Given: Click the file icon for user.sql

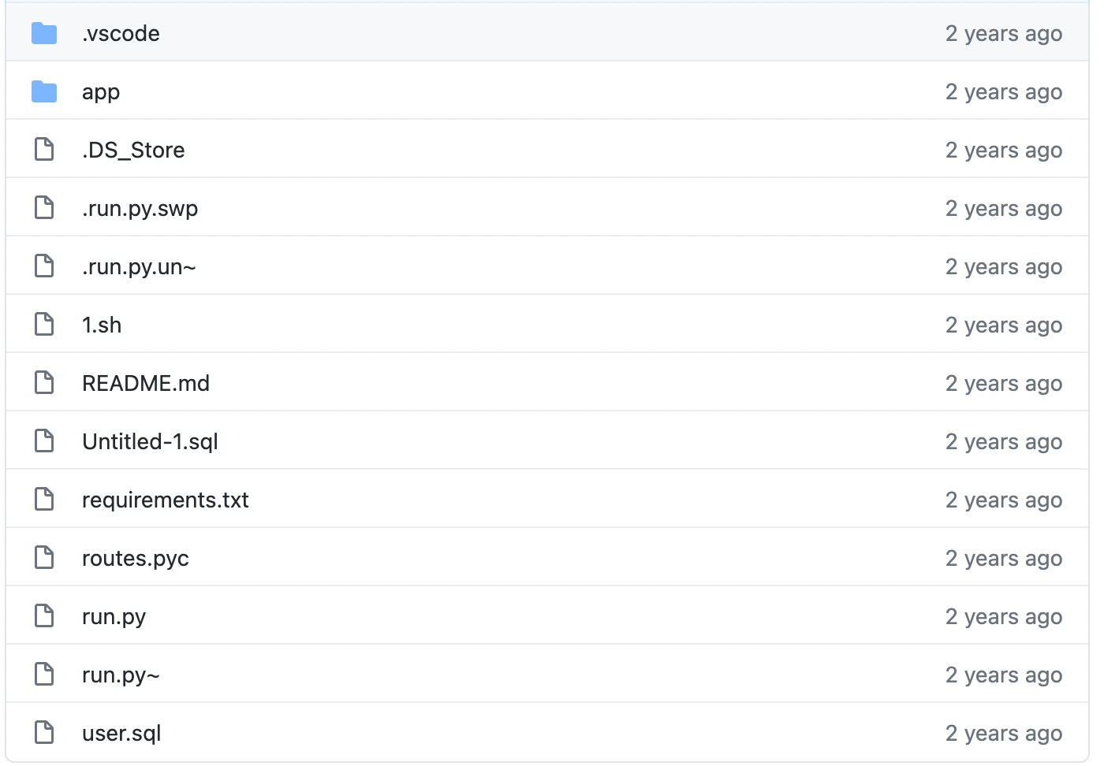Looking at the screenshot, I should 44,732.
